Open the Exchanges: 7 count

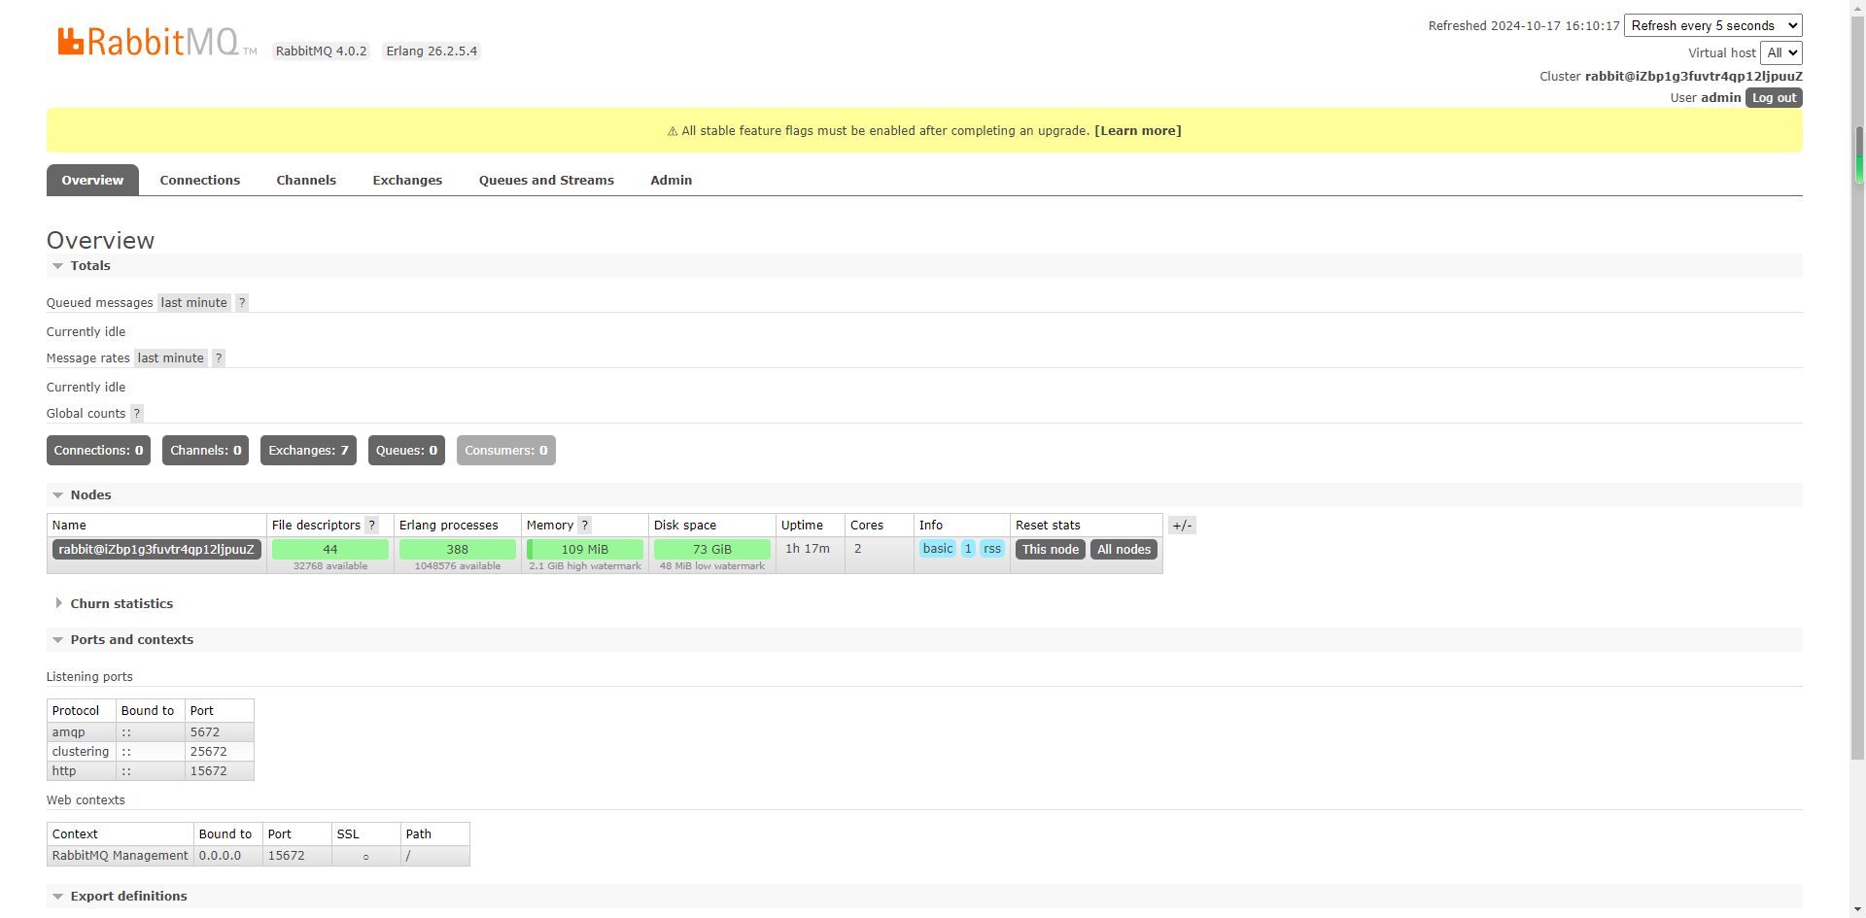click(308, 451)
